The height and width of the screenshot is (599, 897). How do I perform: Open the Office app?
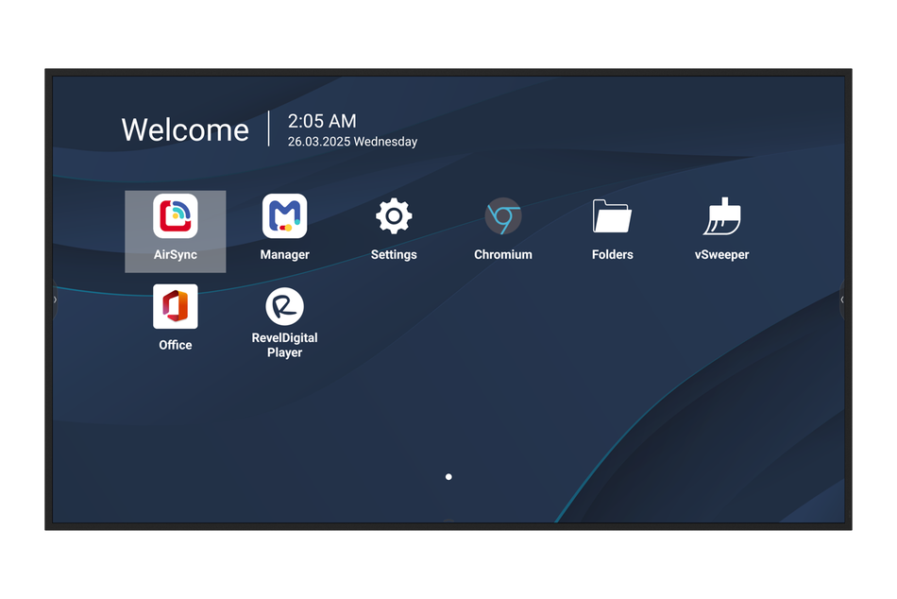(175, 308)
